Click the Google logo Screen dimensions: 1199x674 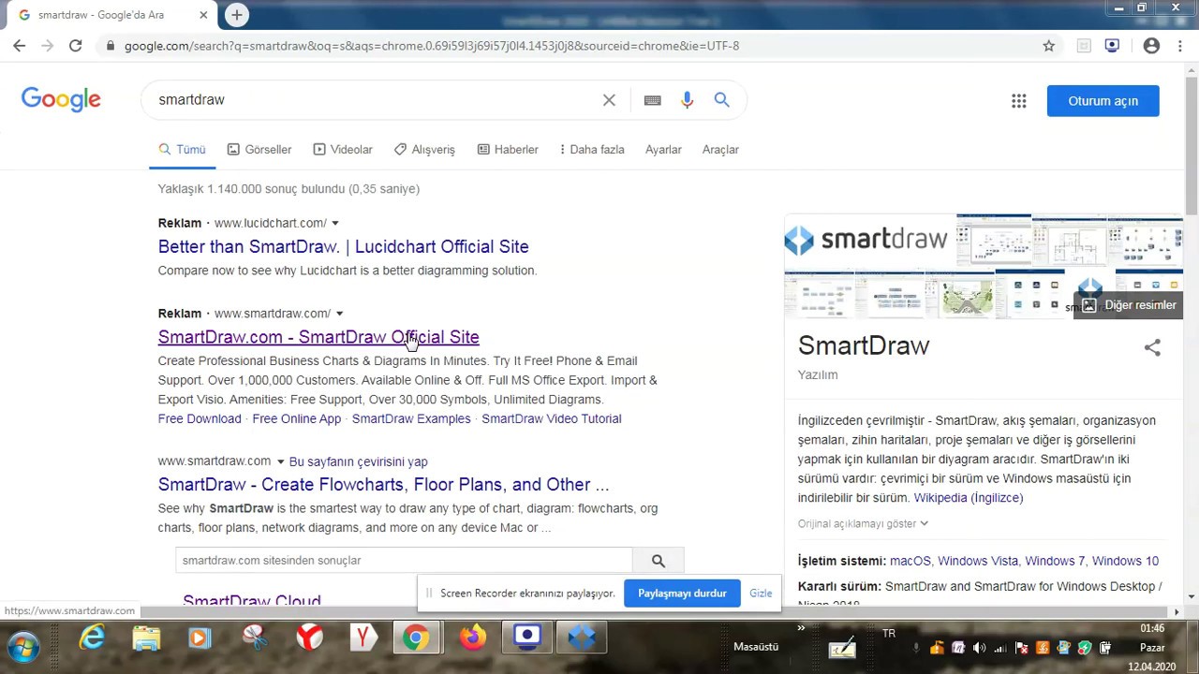(x=61, y=100)
